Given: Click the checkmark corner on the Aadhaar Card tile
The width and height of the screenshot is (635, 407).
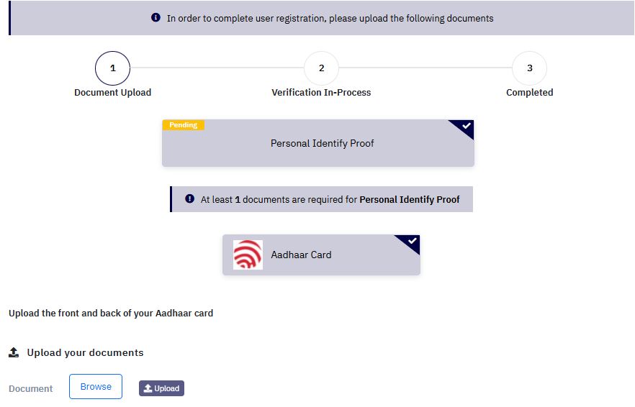Looking at the screenshot, I should [x=410, y=242].
